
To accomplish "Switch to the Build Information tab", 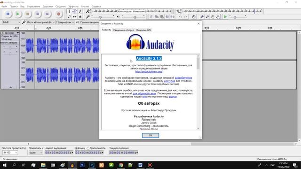I will click(123, 30).
